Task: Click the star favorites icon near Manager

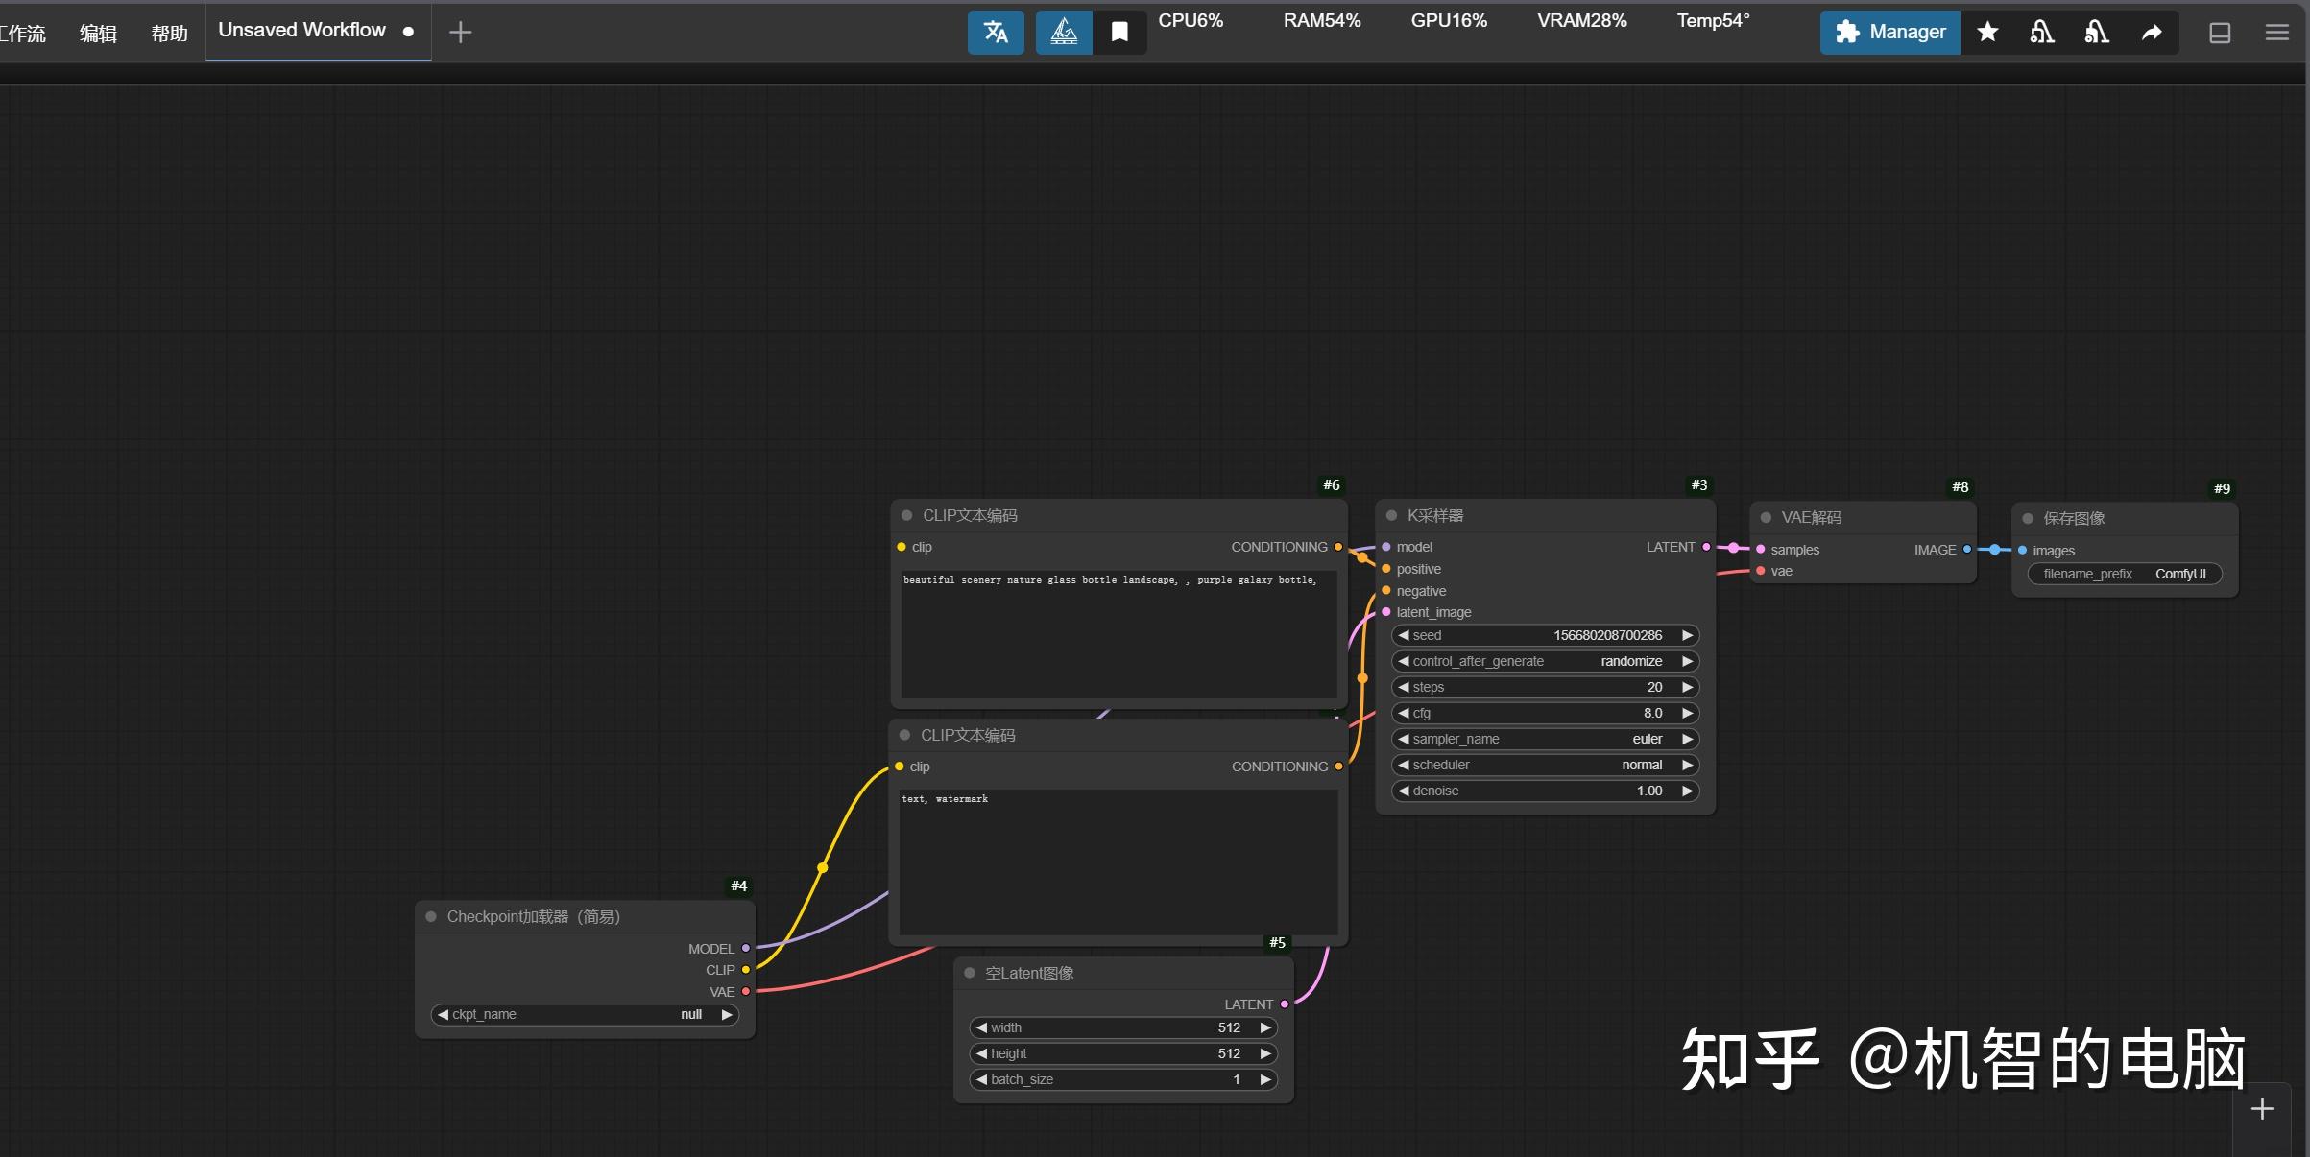Action: [1986, 32]
